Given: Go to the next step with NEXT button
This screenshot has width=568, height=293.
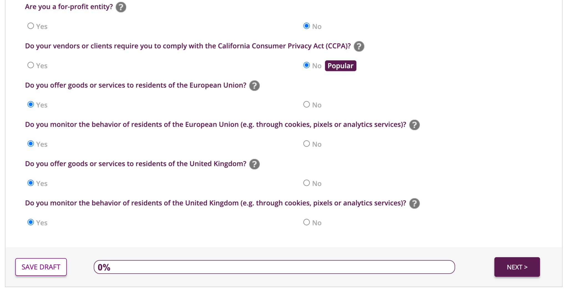Looking at the screenshot, I should pyautogui.click(x=517, y=267).
